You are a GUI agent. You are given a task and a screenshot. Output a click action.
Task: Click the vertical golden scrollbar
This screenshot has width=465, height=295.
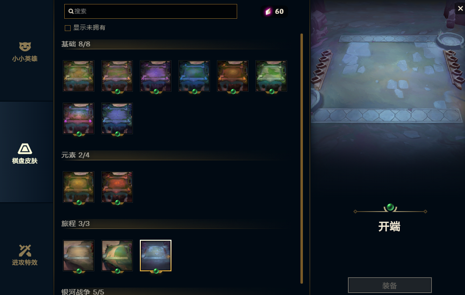301,158
